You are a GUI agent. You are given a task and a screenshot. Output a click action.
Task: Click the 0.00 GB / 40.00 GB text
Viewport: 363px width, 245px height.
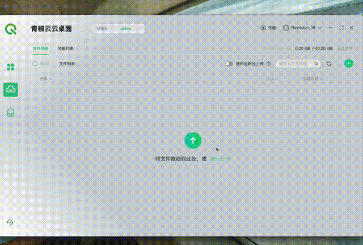coord(314,48)
